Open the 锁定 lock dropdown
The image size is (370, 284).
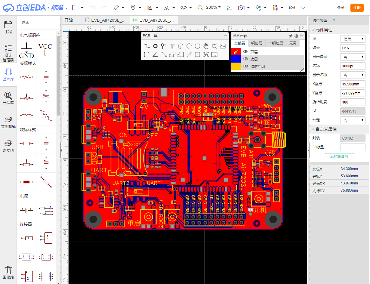tap(353, 120)
